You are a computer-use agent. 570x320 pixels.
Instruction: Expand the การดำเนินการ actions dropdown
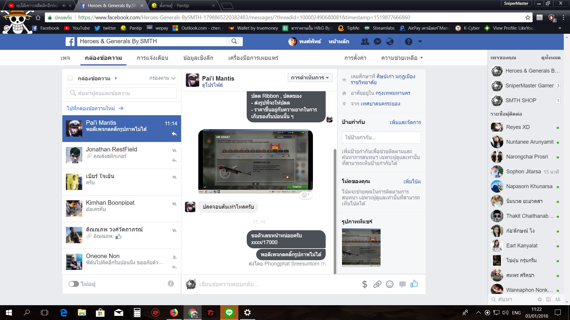tap(310, 78)
